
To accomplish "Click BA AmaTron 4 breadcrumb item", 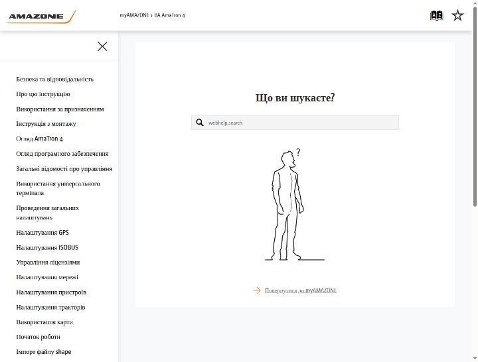I will click(x=169, y=15).
